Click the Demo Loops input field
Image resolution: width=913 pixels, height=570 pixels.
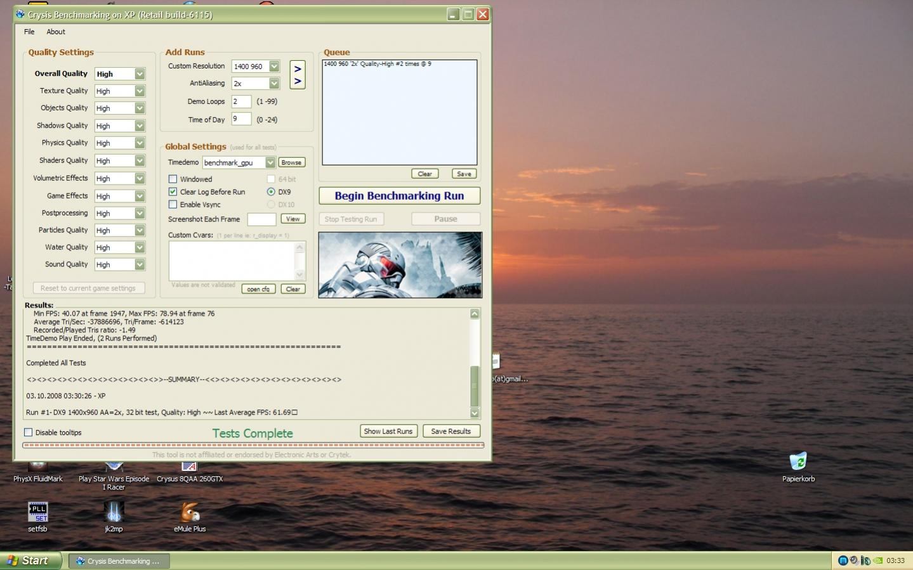[x=241, y=101]
